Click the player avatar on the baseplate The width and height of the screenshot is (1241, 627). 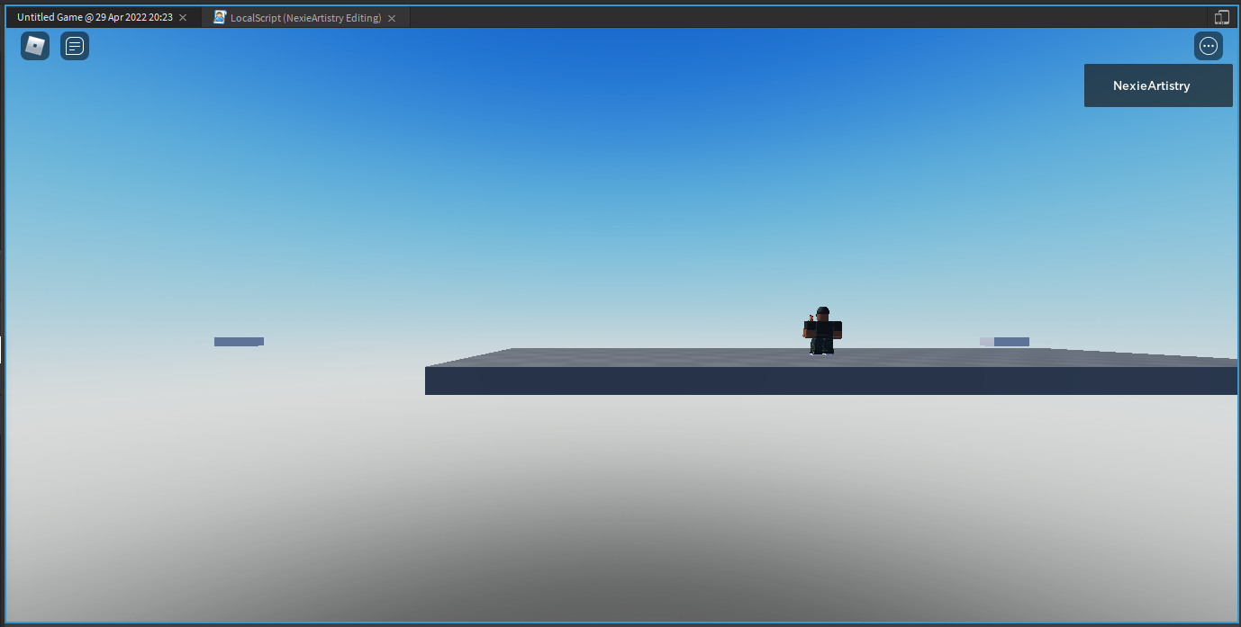[822, 331]
